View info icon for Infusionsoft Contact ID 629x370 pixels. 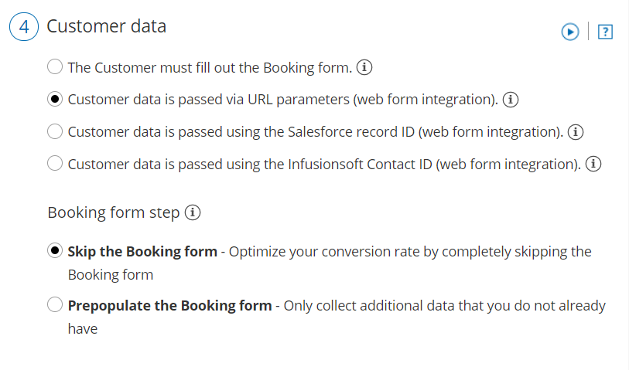pyautogui.click(x=593, y=165)
